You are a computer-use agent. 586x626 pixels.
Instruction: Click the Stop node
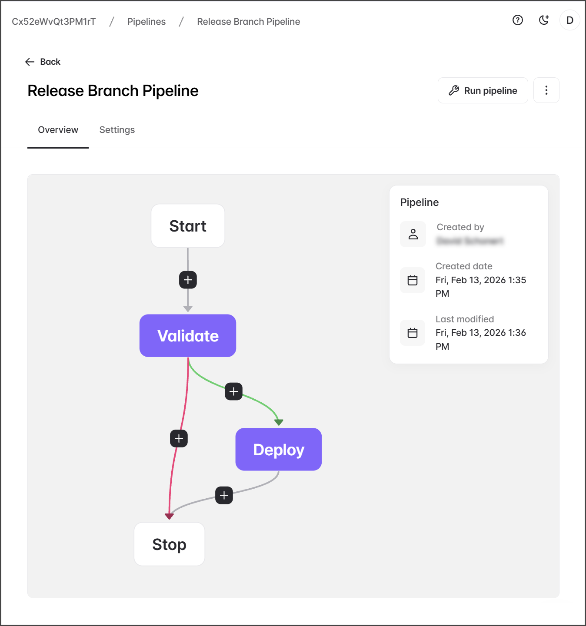tap(169, 544)
